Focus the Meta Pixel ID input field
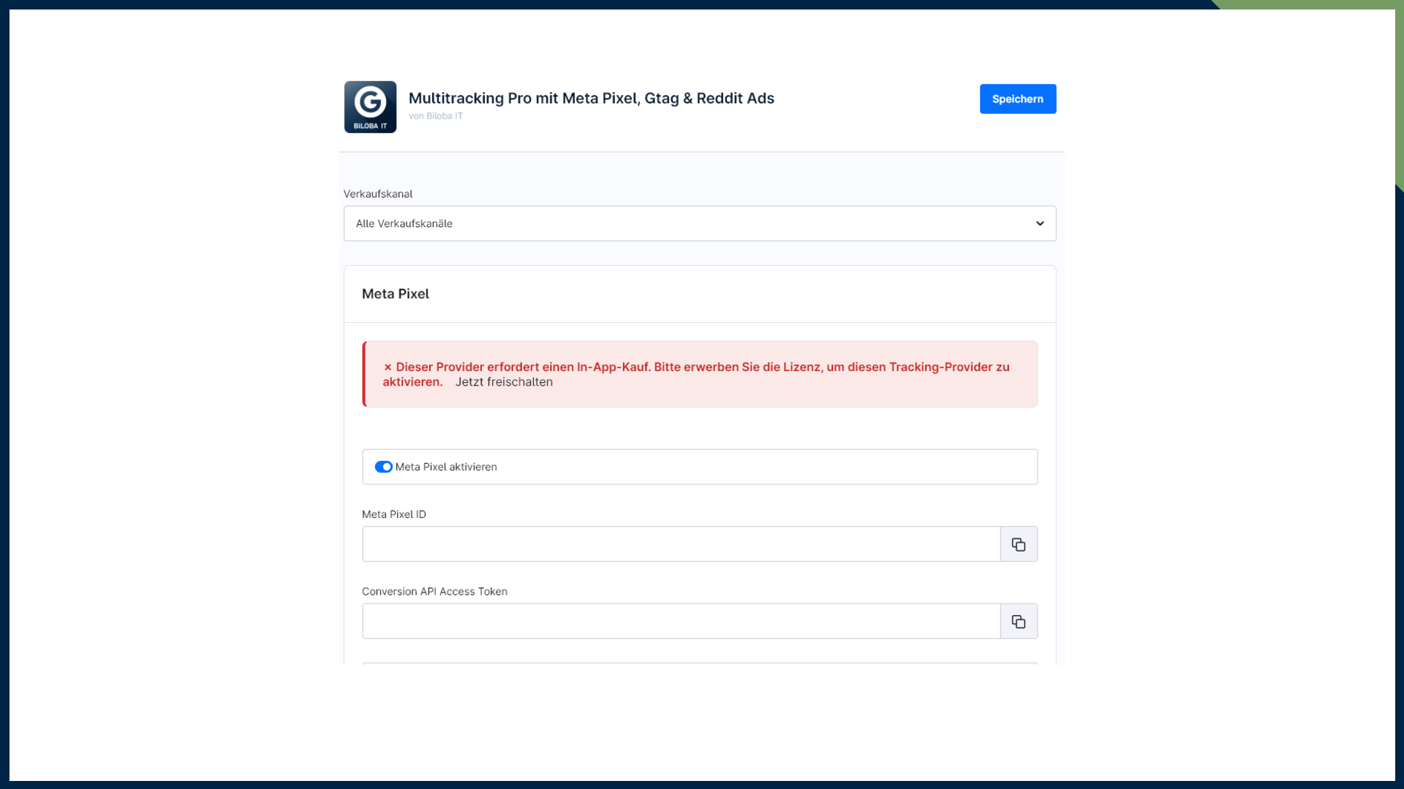Image resolution: width=1404 pixels, height=789 pixels. 680,544
